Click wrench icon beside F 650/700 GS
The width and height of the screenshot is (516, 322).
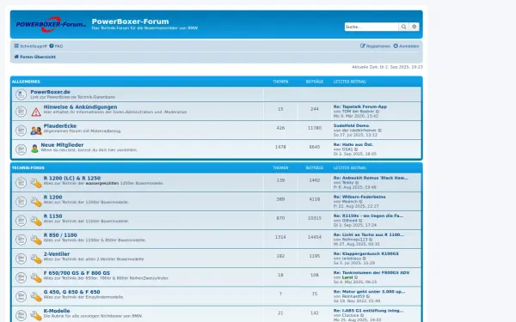point(36,278)
